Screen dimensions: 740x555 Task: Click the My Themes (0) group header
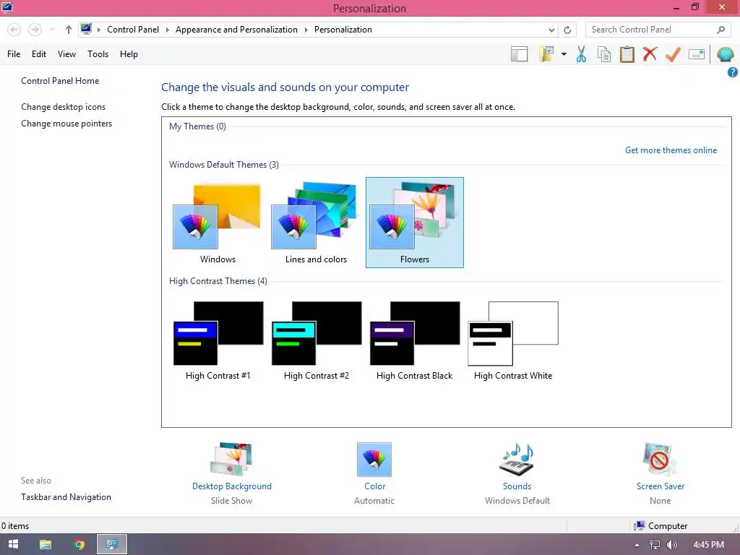point(197,126)
